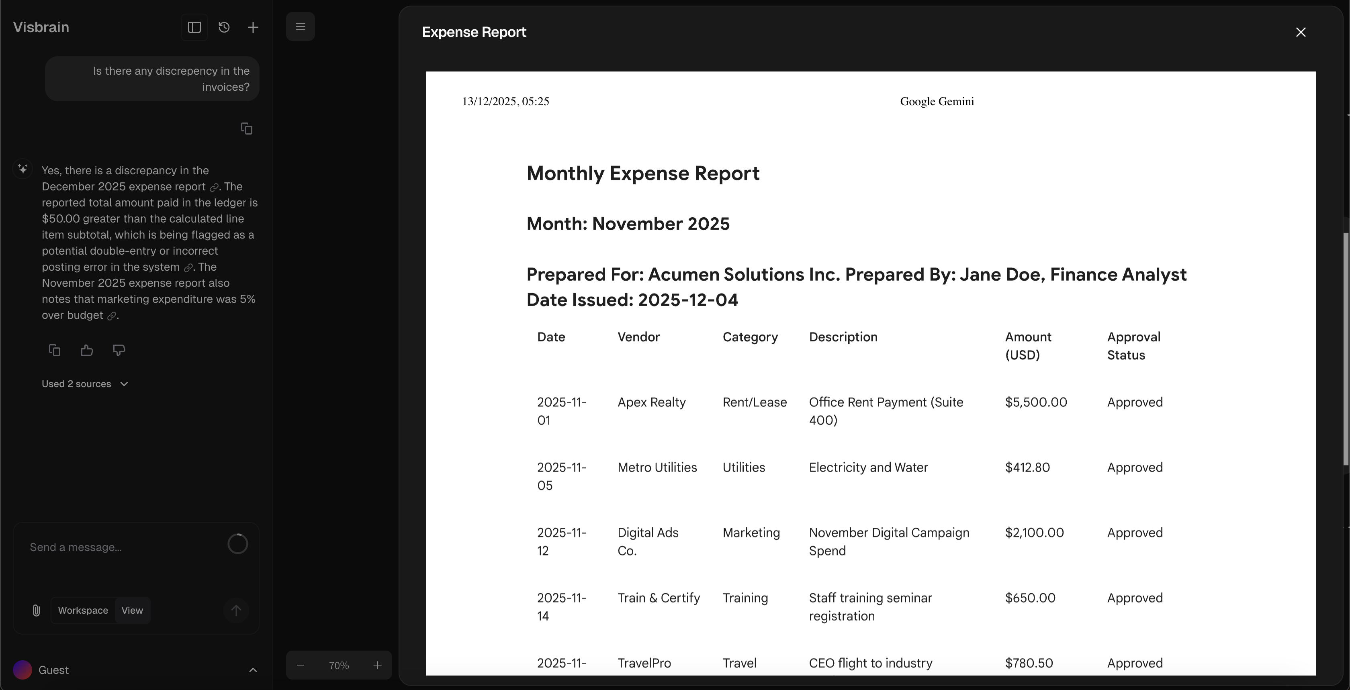Expand the Guest account menu
Viewport: 1350px width, 690px height.
point(253,670)
